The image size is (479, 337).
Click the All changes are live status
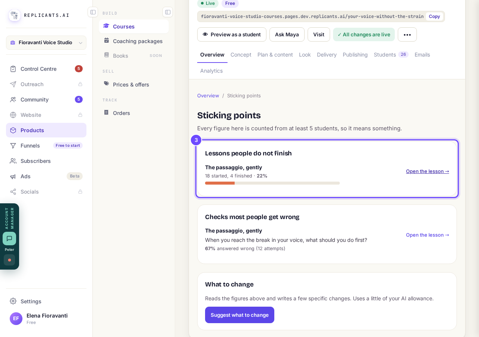coord(364,34)
